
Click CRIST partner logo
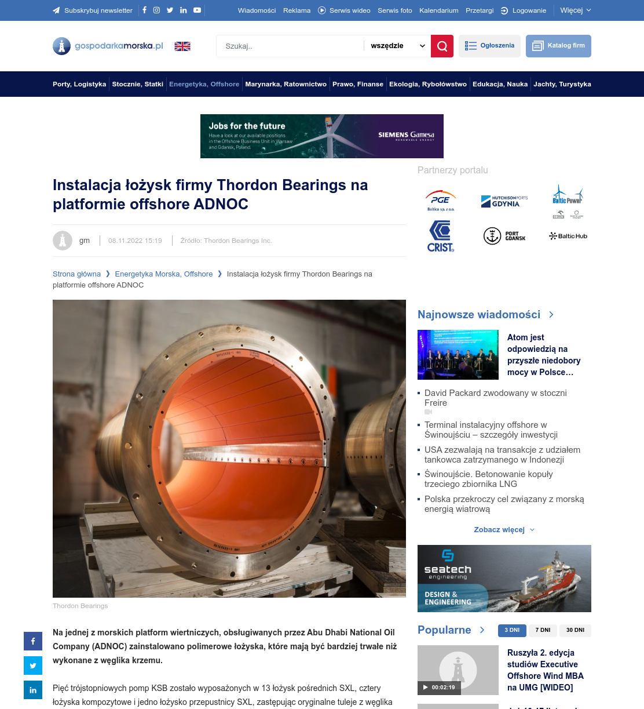tap(441, 236)
